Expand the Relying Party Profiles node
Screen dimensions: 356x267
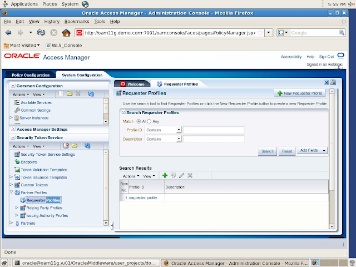click(17, 207)
